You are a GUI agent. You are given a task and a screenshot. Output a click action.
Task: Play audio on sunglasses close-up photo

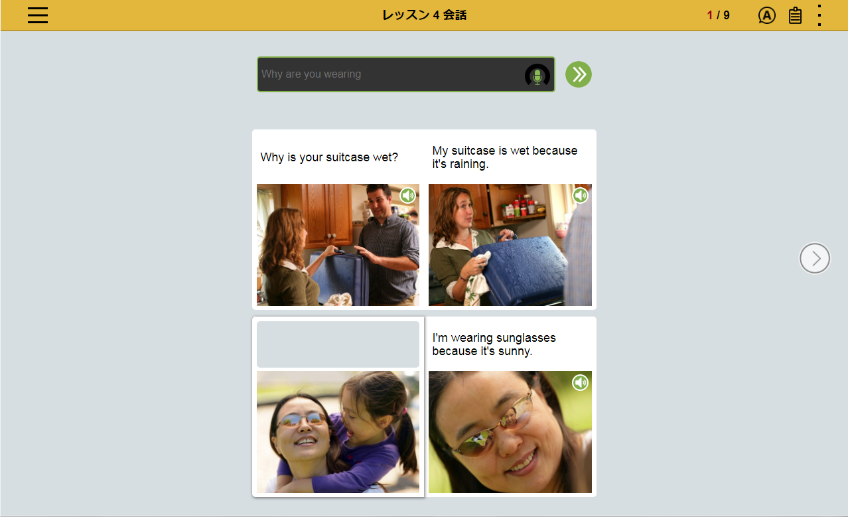pyautogui.click(x=581, y=382)
